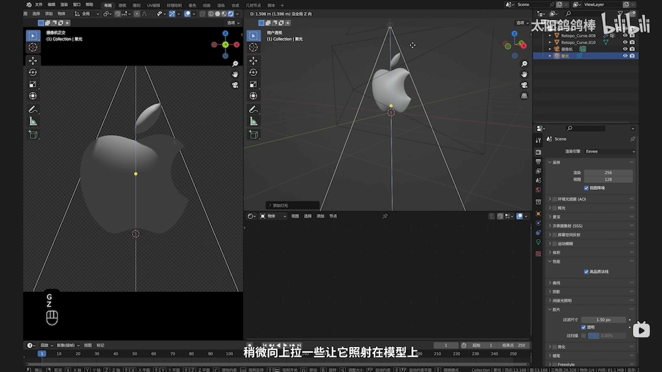Open the Help menu in the top bar
This screenshot has width=662, height=372.
pos(89,5)
